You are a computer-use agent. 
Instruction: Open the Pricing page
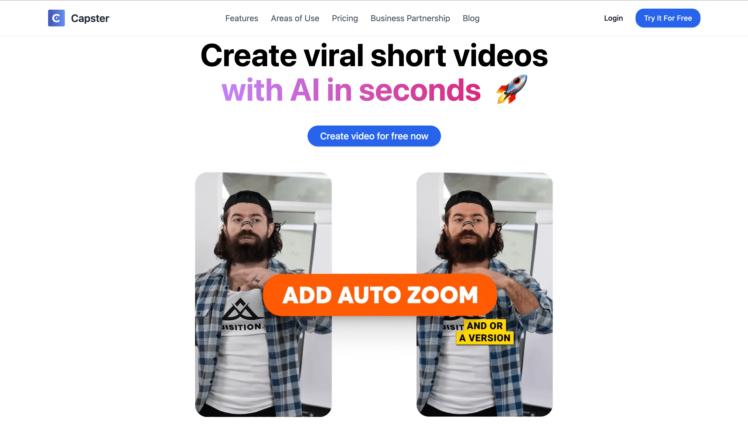click(345, 18)
